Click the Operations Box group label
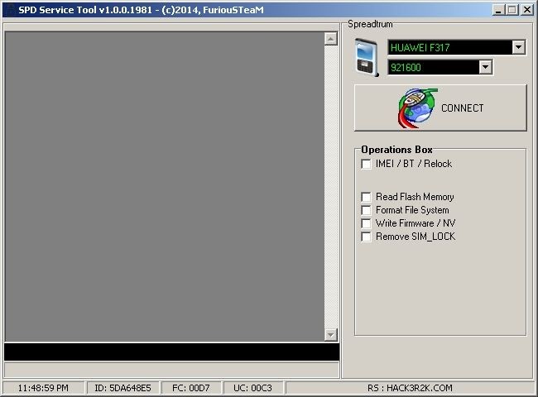The image size is (538, 397). click(396, 150)
